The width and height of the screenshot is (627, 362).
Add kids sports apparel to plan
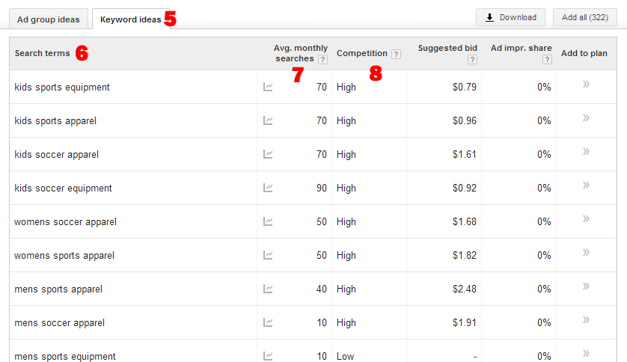pyautogui.click(x=586, y=118)
